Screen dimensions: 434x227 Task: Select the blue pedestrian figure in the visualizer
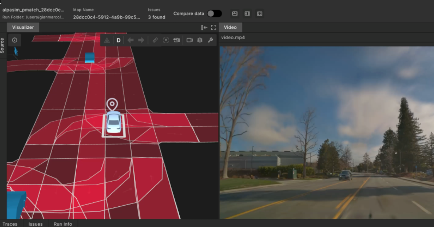tap(16, 51)
